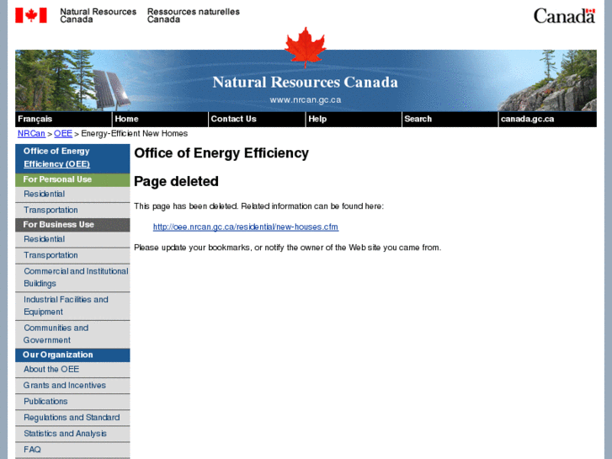Click the Canada wordmark logo
612x459 pixels.
tap(564, 16)
